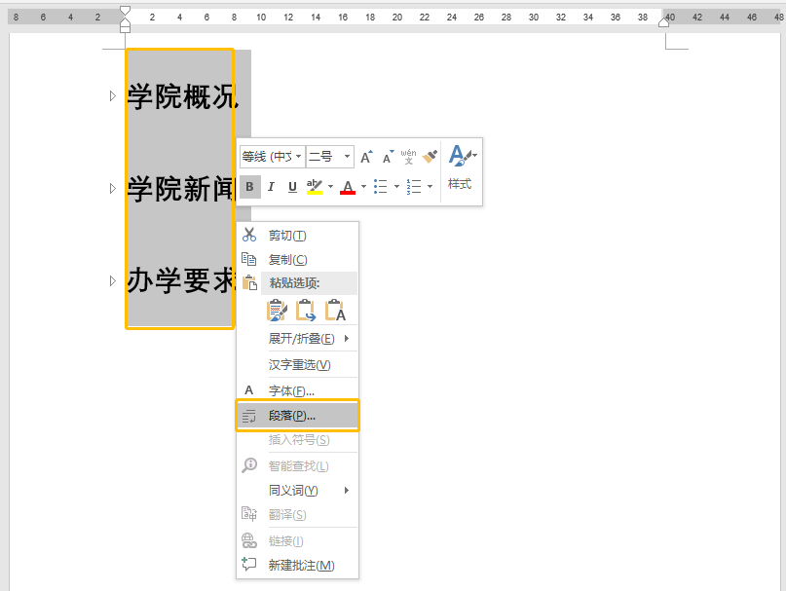The width and height of the screenshot is (786, 591).
Task: Apply bullet list from mini toolbar
Action: coord(381,187)
